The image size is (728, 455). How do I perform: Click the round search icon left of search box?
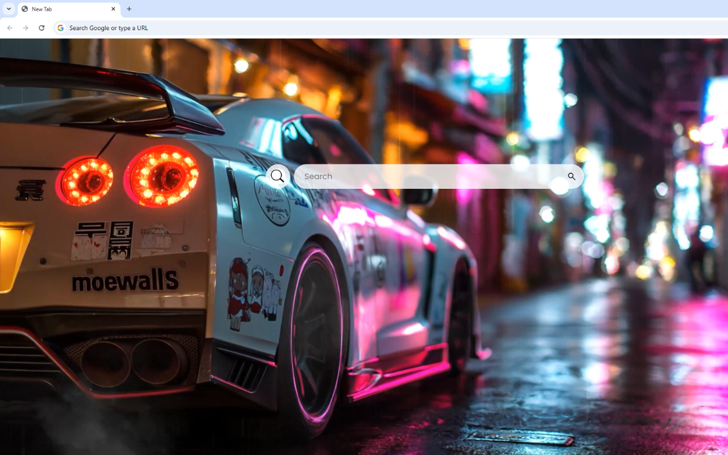pos(278,176)
